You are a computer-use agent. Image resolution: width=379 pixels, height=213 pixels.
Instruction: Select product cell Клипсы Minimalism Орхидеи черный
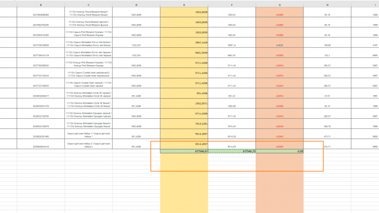coord(88,113)
